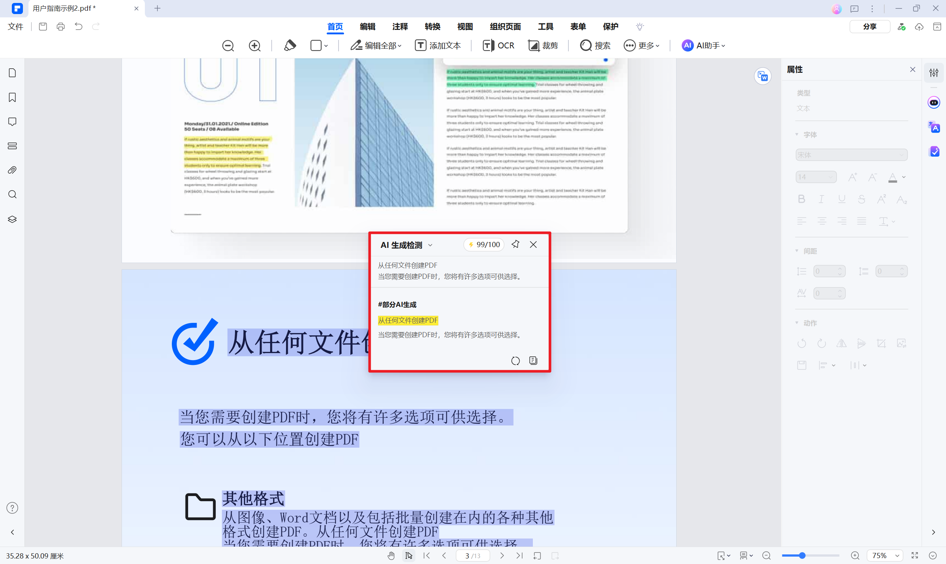Expand the AI 生成检测 mode dropdown

point(431,245)
